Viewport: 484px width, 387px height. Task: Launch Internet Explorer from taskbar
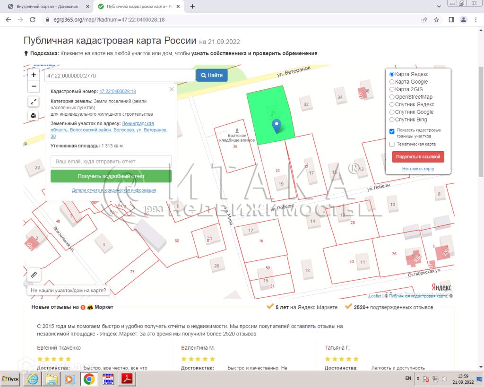pos(33,379)
